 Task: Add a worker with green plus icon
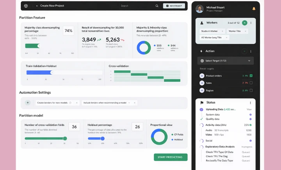[x=244, y=23]
